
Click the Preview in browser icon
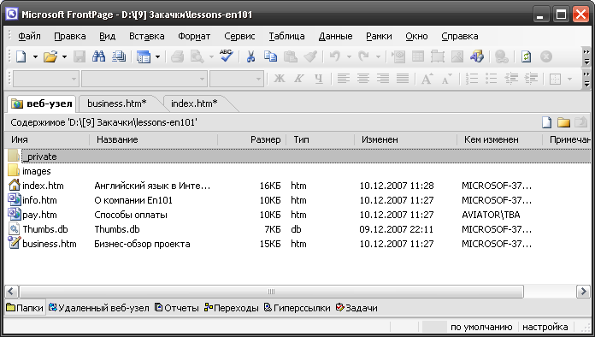coord(197,57)
